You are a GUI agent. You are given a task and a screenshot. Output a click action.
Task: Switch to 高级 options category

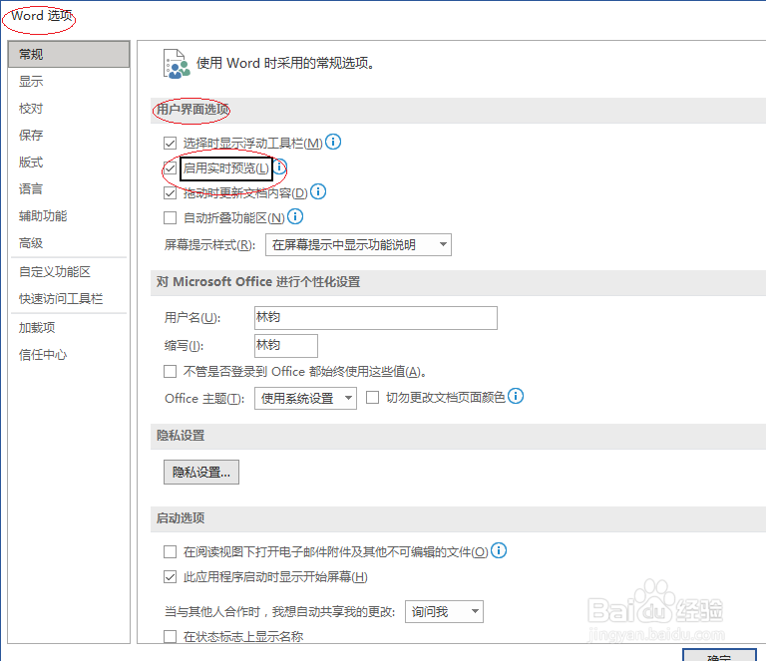coord(69,242)
